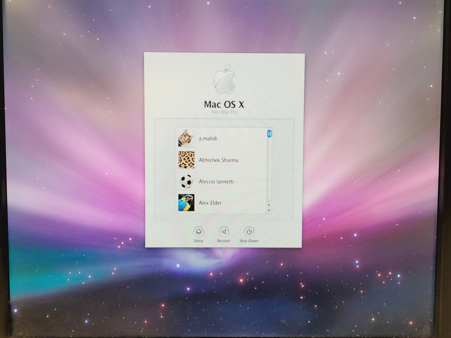The width and height of the screenshot is (451, 338).
Task: Click the empty scrollbar track below thumb
Action: (269, 170)
